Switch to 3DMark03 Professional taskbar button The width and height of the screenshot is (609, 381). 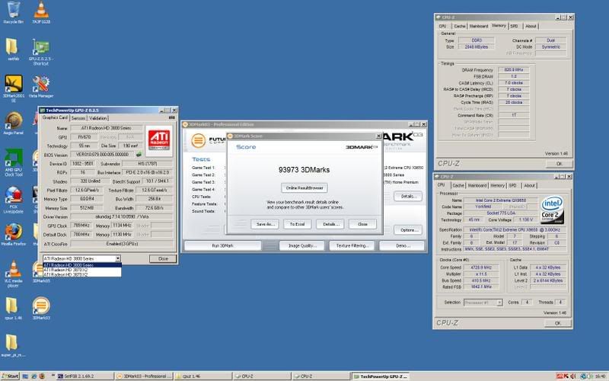(x=143, y=376)
